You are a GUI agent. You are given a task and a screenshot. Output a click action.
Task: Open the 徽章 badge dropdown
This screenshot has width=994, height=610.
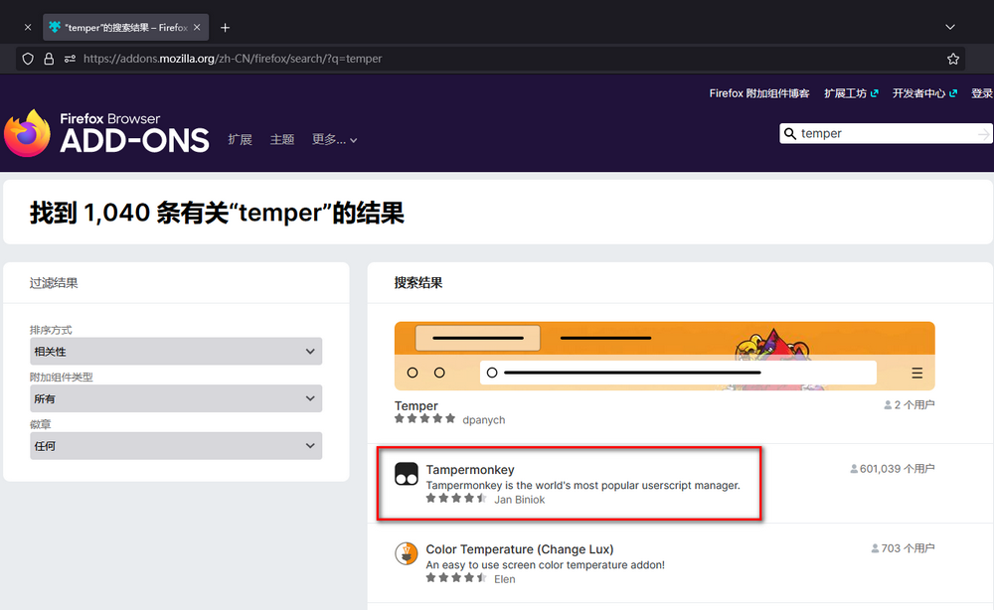click(x=176, y=446)
